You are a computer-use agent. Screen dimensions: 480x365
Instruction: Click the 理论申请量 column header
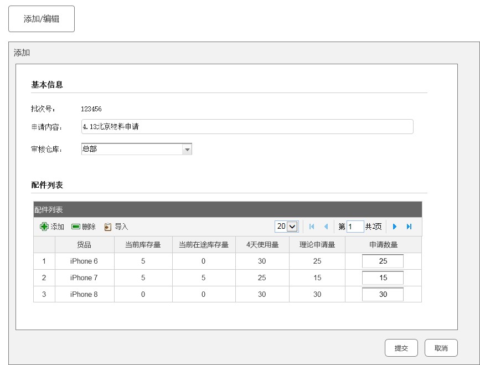[x=317, y=245]
